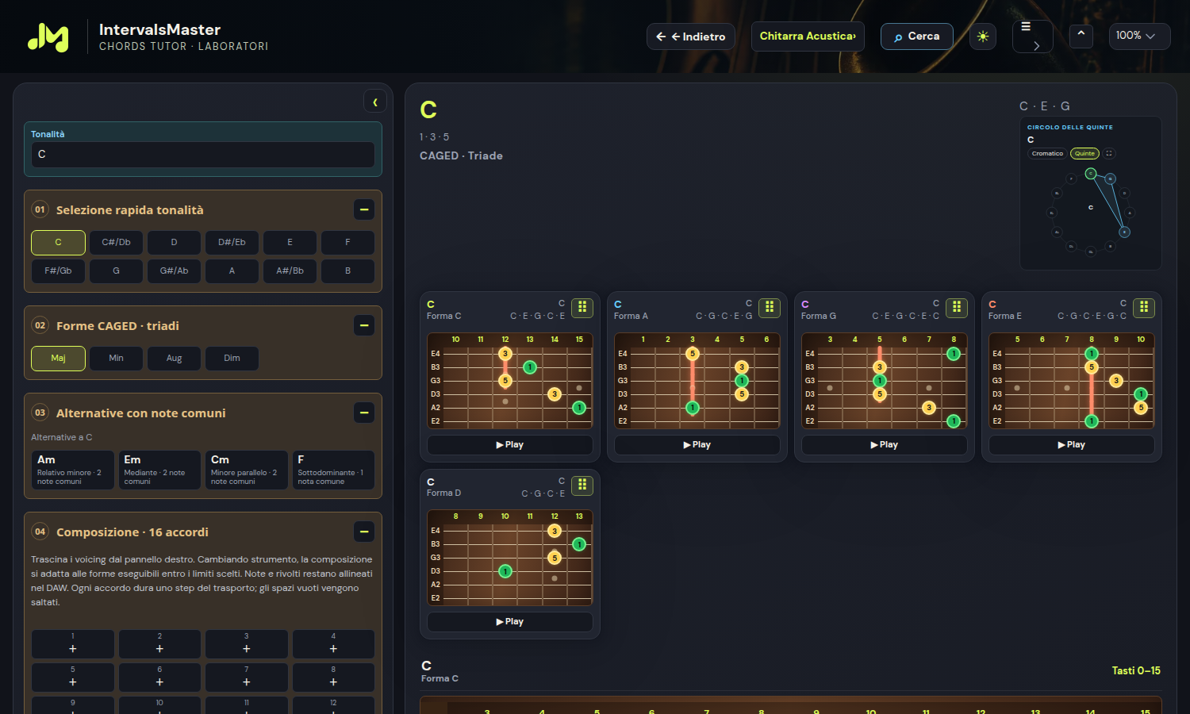The width and height of the screenshot is (1190, 714).
Task: Open the Cerca search button
Action: (917, 36)
